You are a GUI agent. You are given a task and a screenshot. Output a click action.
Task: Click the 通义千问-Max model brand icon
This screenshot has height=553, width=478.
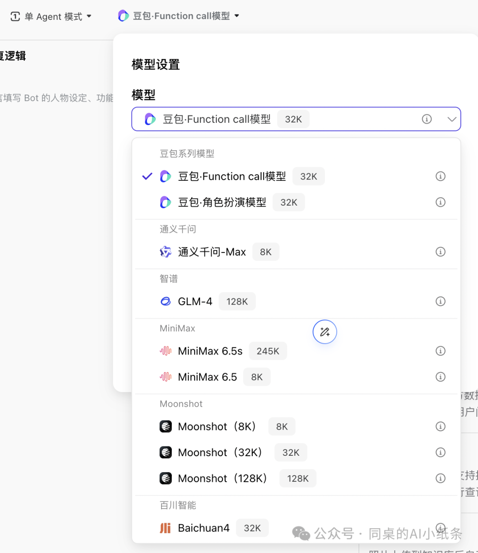pyautogui.click(x=165, y=252)
